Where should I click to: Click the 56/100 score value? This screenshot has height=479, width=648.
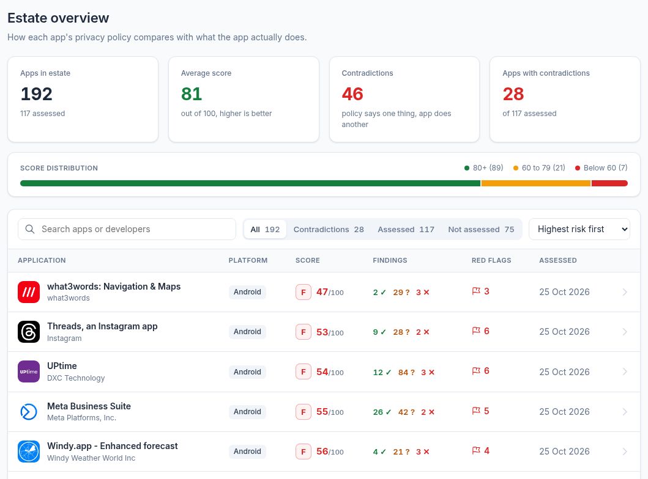pyautogui.click(x=330, y=452)
